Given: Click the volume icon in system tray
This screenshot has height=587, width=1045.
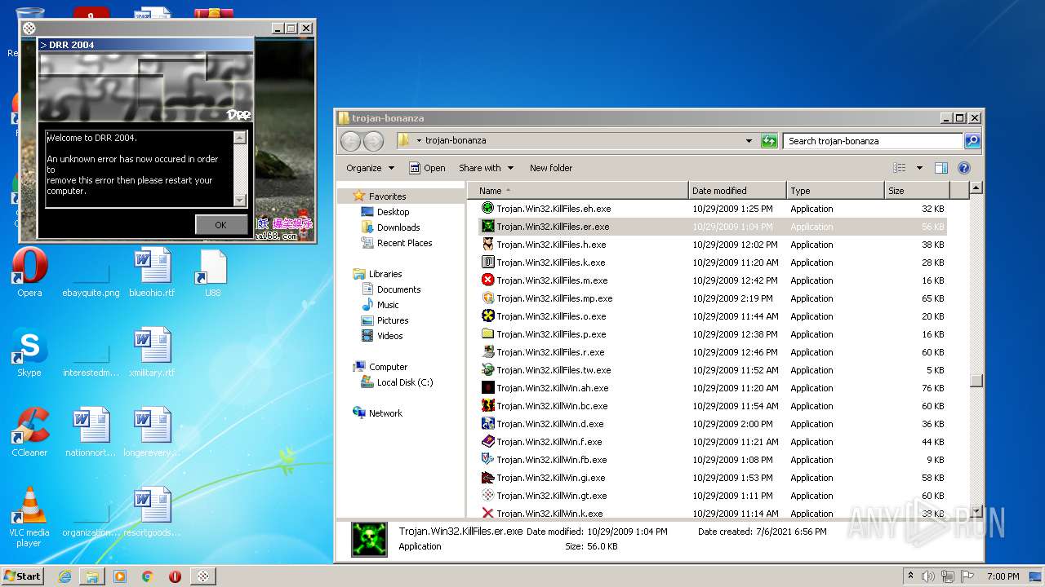Looking at the screenshot, I should 929,576.
